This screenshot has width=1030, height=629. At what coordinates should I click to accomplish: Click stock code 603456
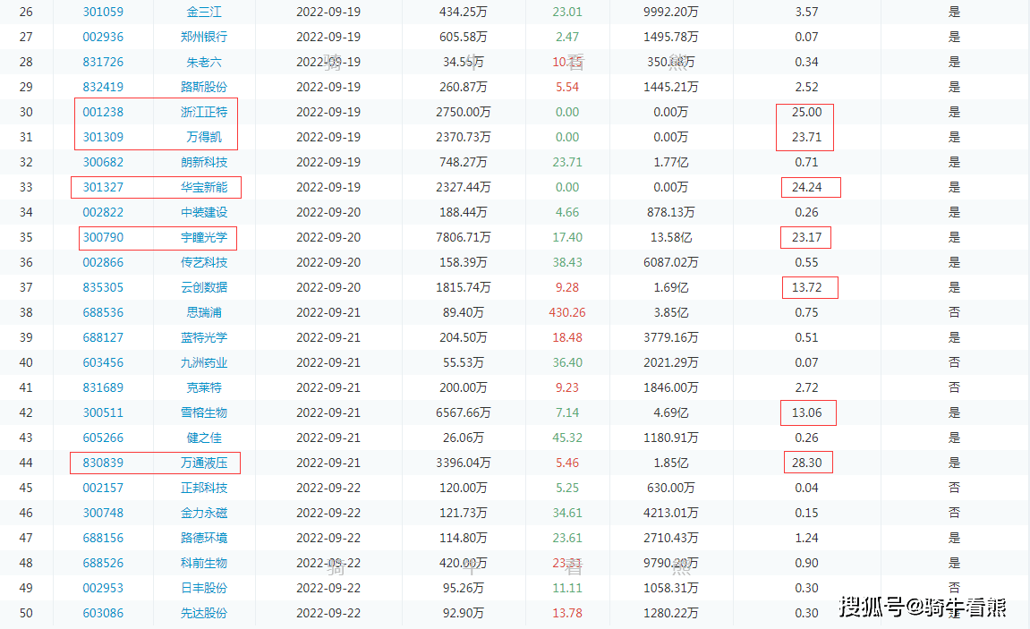pos(103,362)
